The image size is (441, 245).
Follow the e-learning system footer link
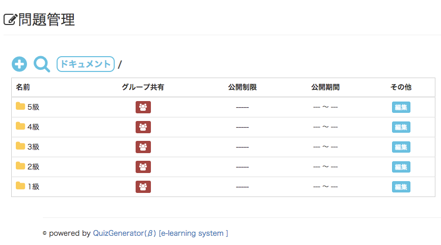(x=193, y=233)
